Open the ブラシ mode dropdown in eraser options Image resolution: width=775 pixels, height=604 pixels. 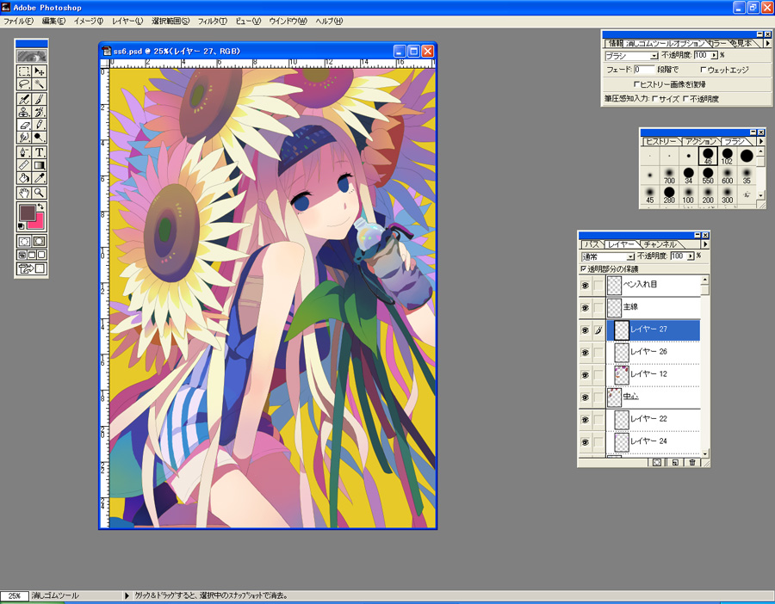(x=655, y=55)
